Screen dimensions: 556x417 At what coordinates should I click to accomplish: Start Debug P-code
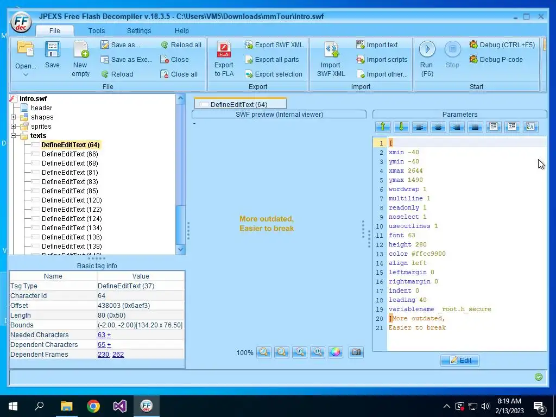click(x=496, y=60)
